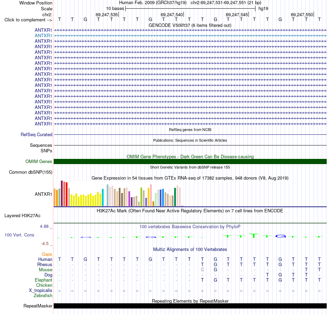Click the GENCODE V50lift37 track title
Viewport: 327px width, 314px height.
tap(190, 26)
